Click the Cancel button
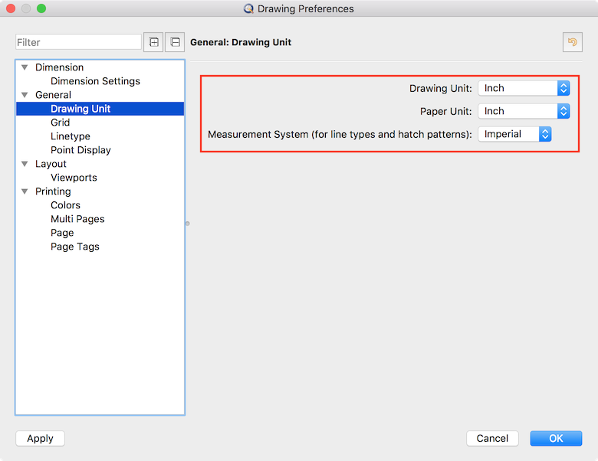The image size is (598, 461). [x=492, y=438]
